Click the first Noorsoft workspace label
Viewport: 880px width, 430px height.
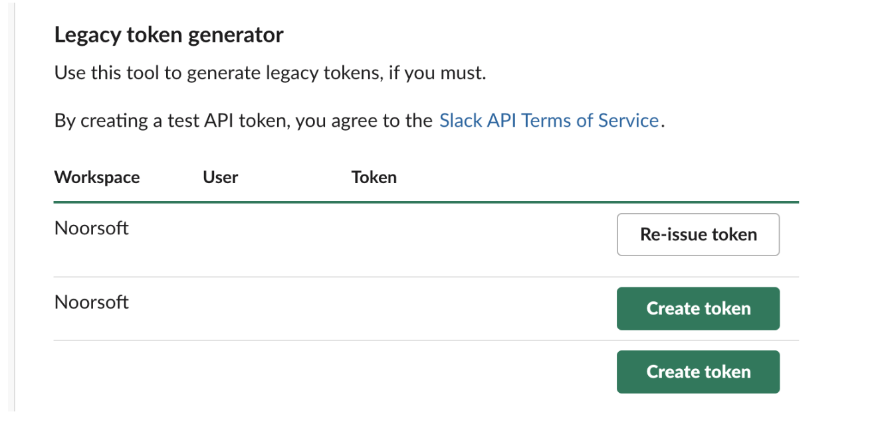91,228
